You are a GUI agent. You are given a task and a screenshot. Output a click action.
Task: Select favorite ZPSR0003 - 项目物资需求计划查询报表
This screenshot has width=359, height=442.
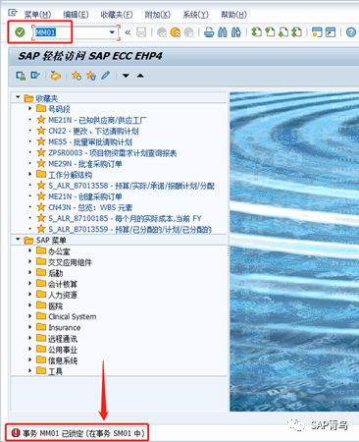(x=113, y=153)
